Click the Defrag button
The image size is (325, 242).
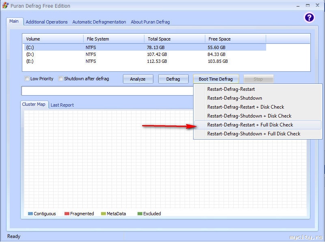pos(173,79)
